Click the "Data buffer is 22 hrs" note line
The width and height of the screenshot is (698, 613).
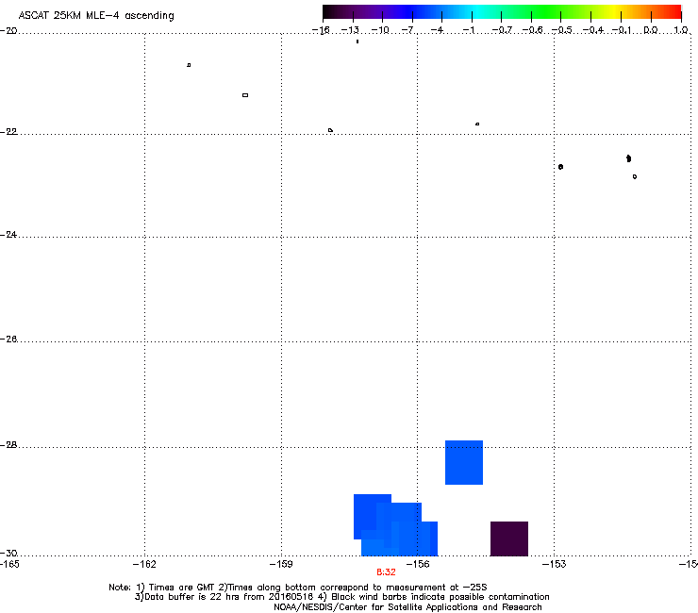341,597
